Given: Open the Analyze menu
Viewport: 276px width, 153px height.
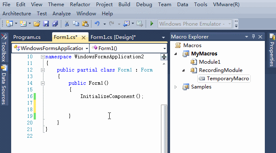Looking at the screenshot, I should pos(62,14).
